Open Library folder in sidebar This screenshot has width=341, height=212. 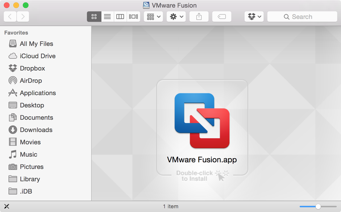46,179
